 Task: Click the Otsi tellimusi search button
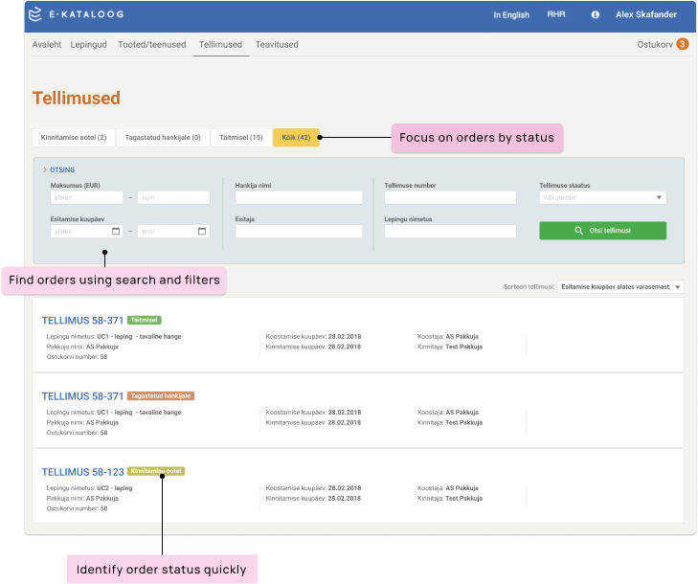click(x=603, y=231)
